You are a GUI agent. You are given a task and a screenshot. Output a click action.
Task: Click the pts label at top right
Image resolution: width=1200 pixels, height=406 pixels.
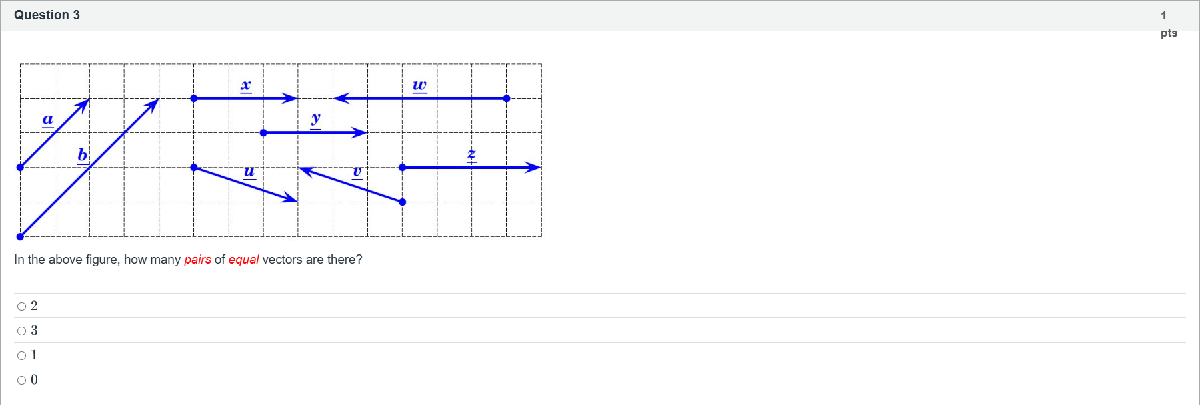point(1169,32)
